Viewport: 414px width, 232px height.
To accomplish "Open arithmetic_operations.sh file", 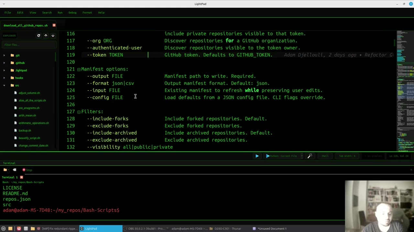I will [34, 123].
